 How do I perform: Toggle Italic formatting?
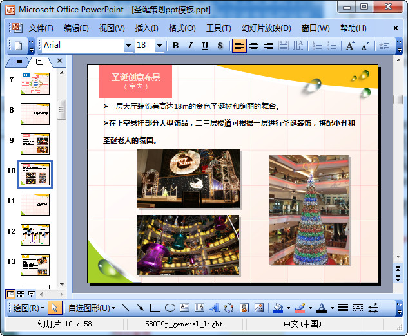[x=190, y=46]
